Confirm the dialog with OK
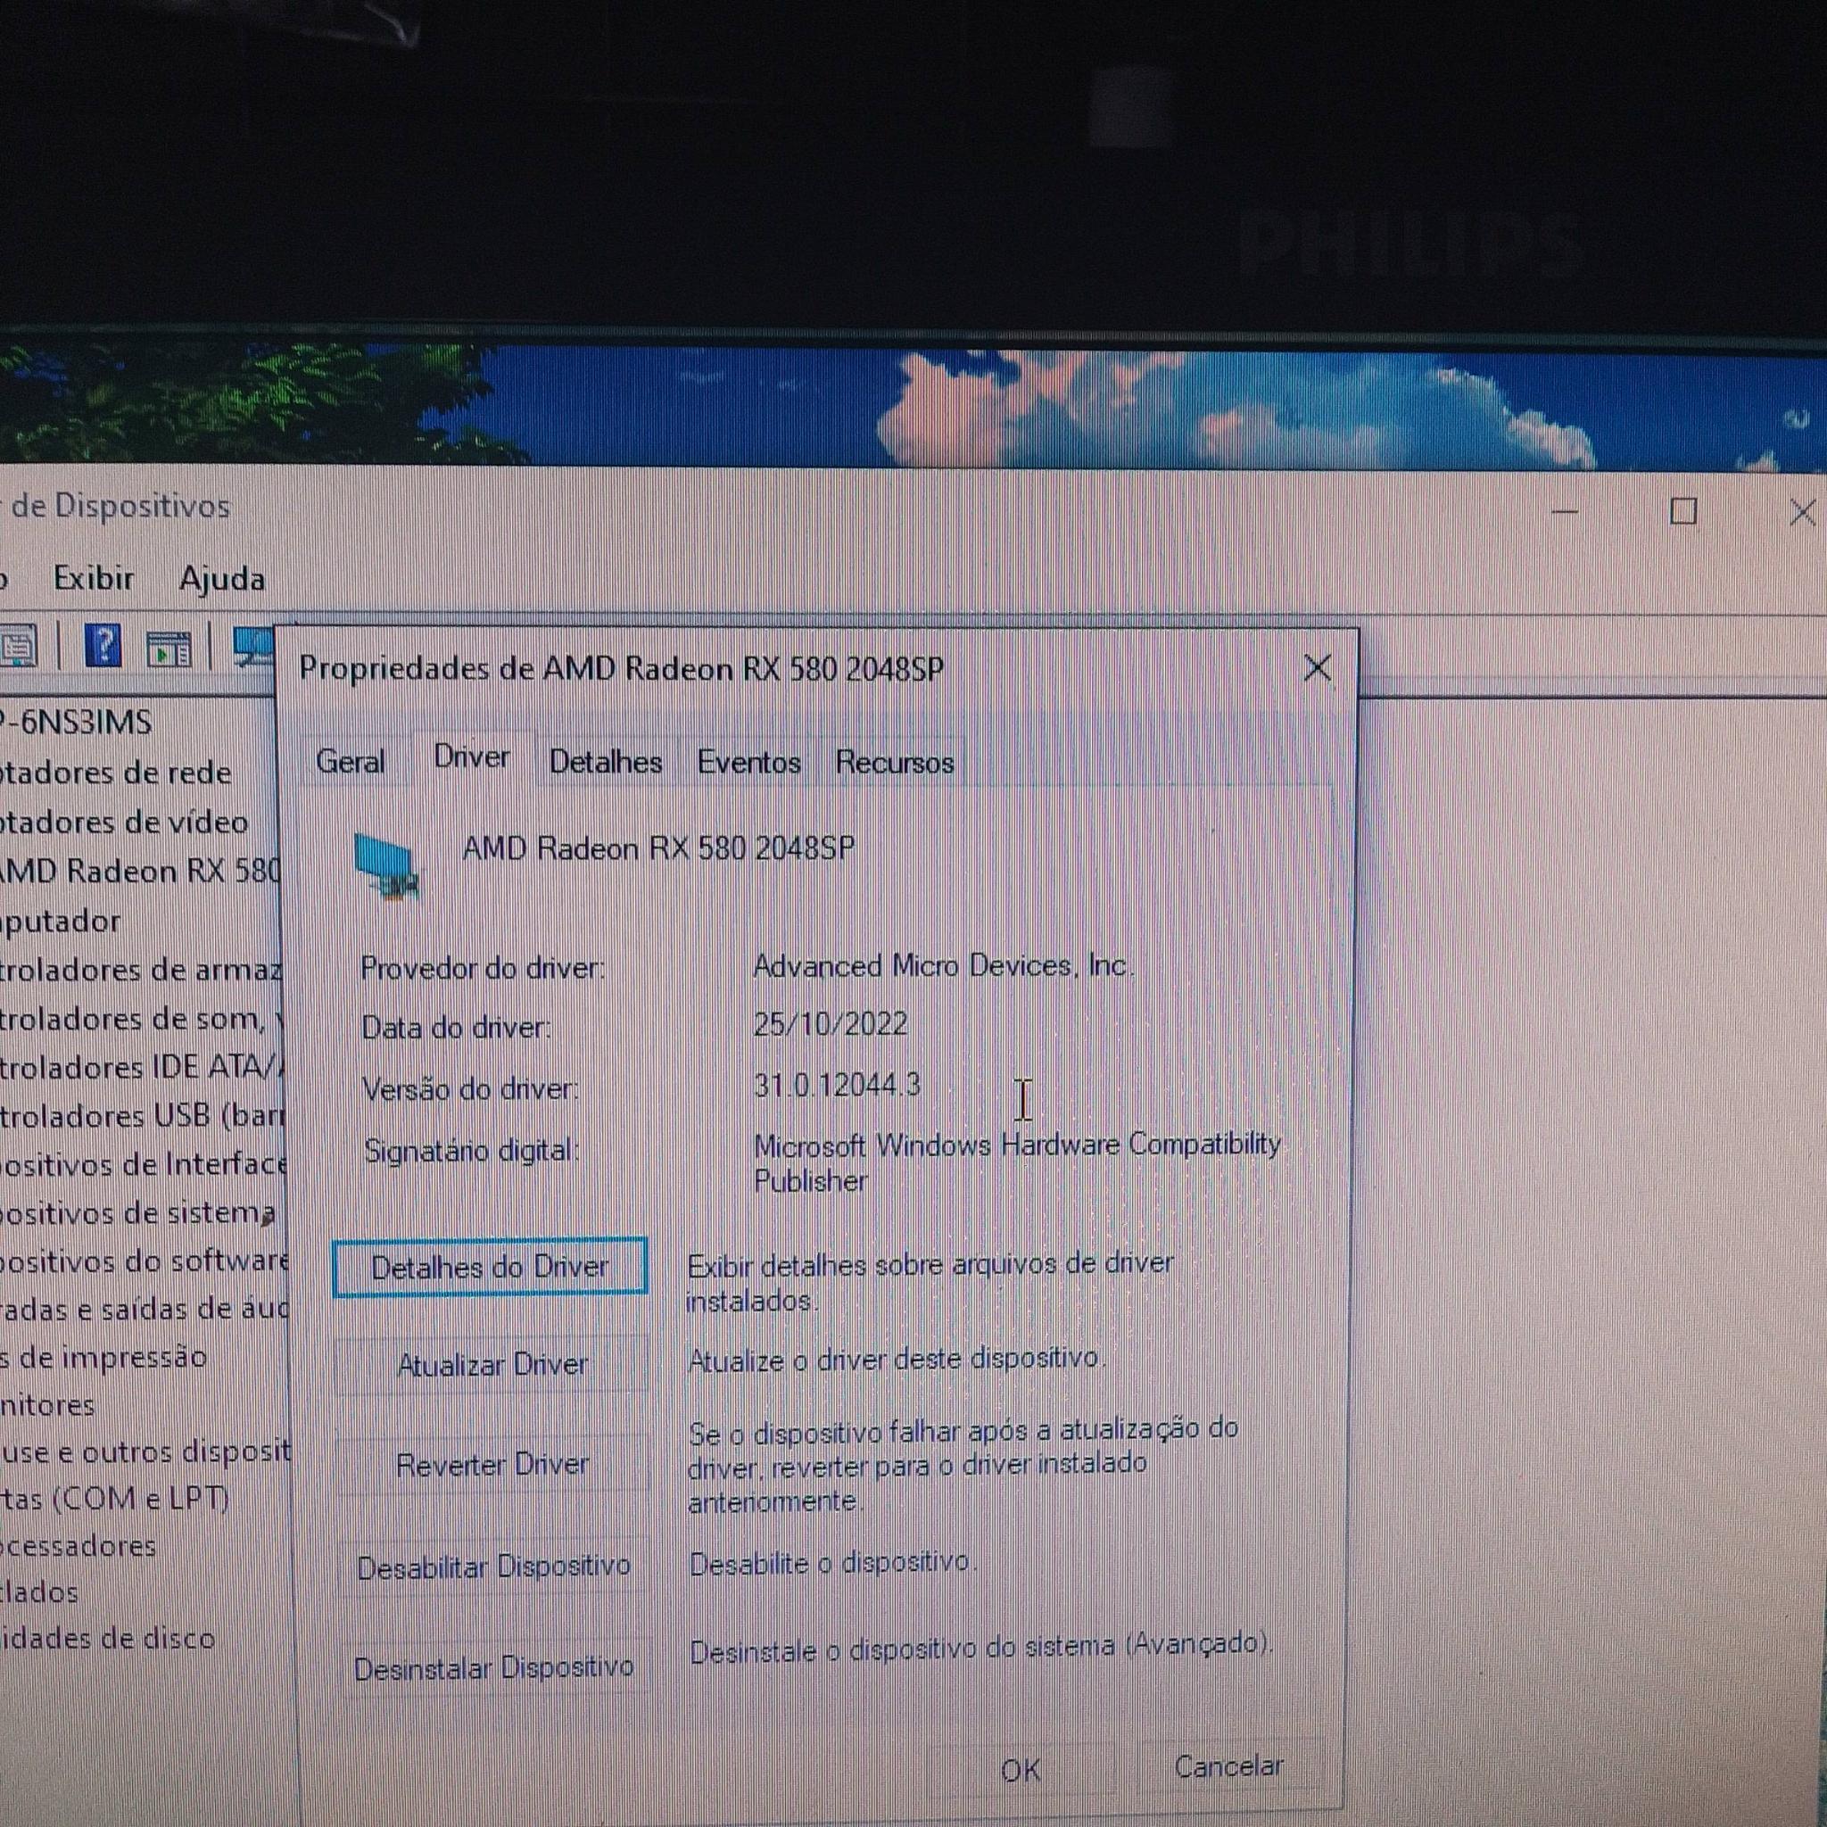The width and height of the screenshot is (1827, 1827). click(1021, 1770)
